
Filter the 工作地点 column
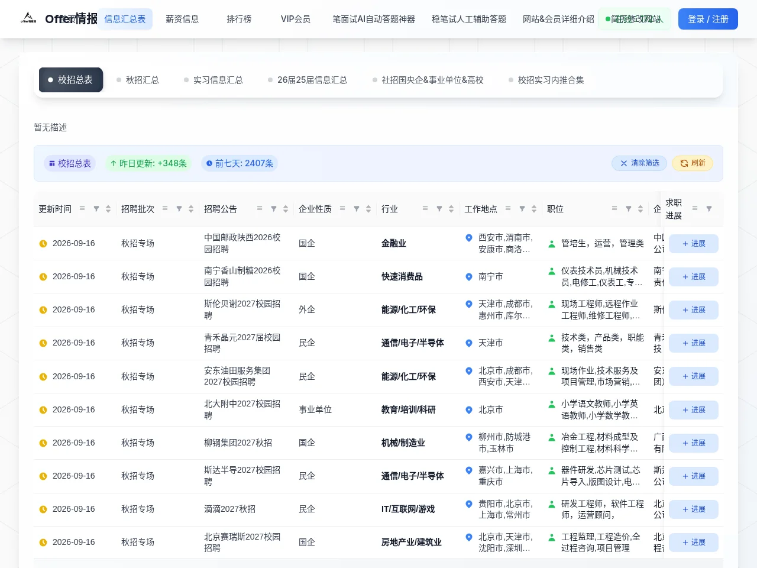pos(522,209)
